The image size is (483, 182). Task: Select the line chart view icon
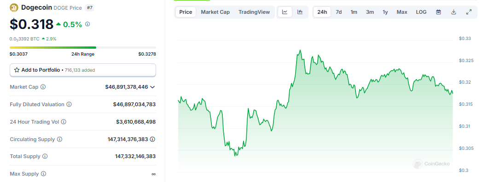285,12
